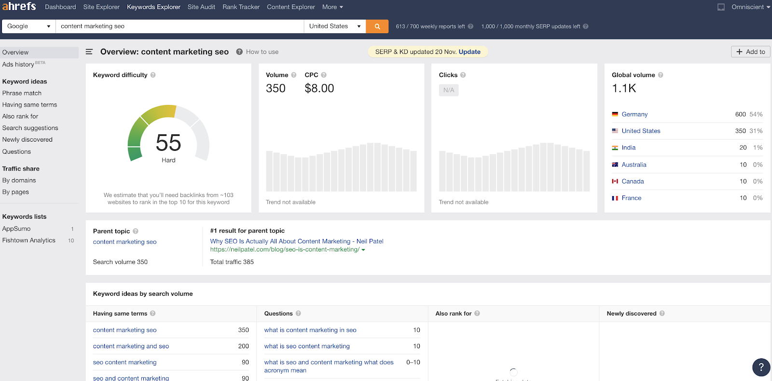Expand the More menu in top navigation

(x=332, y=7)
